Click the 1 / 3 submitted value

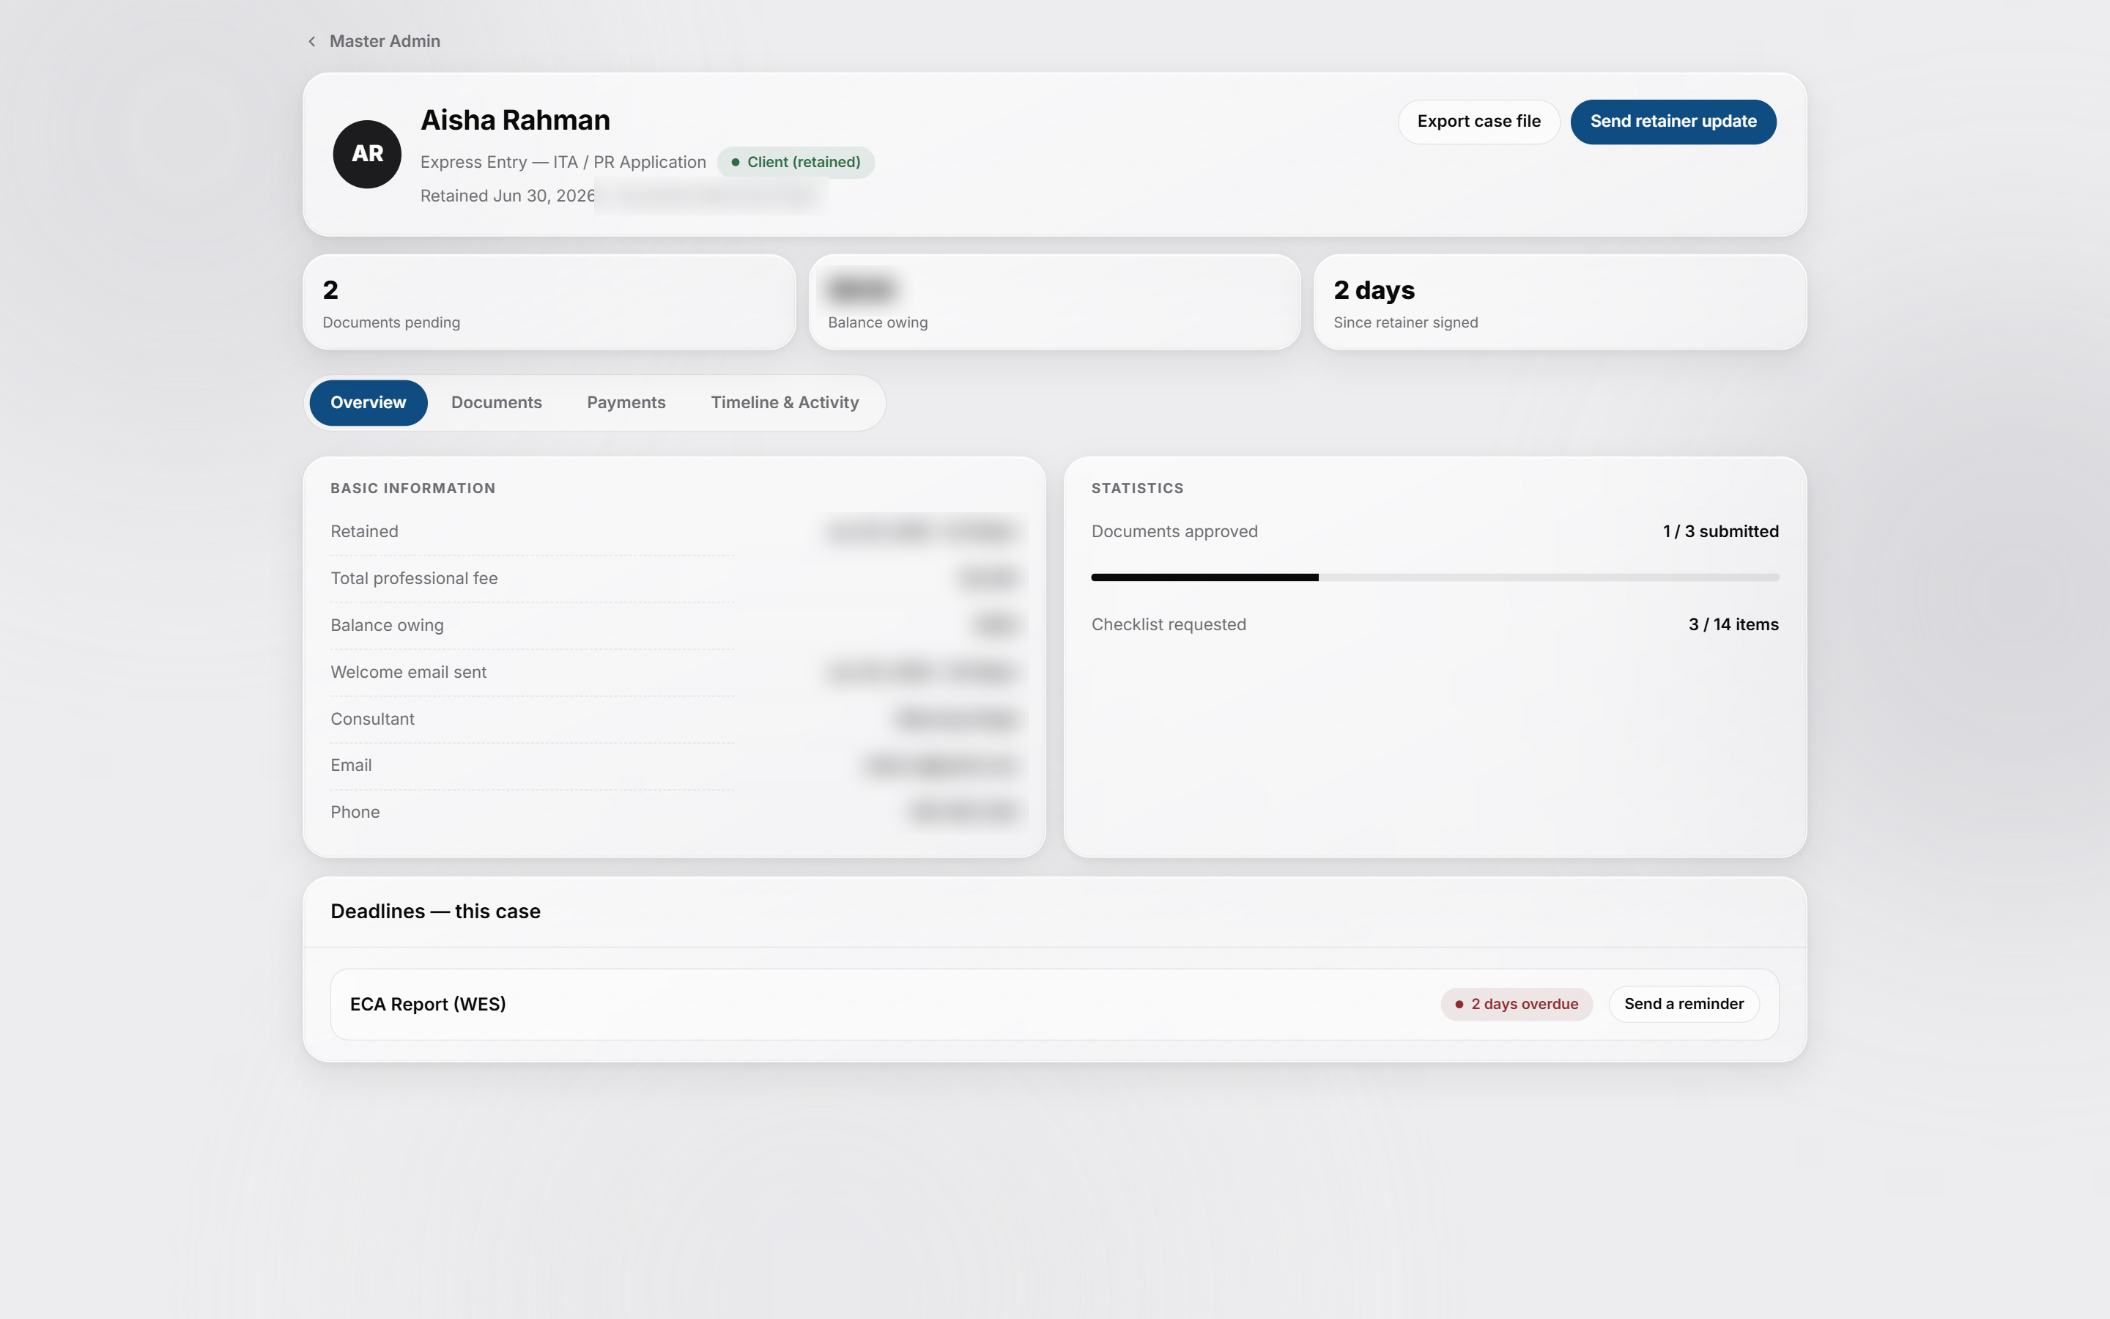pos(1720,531)
